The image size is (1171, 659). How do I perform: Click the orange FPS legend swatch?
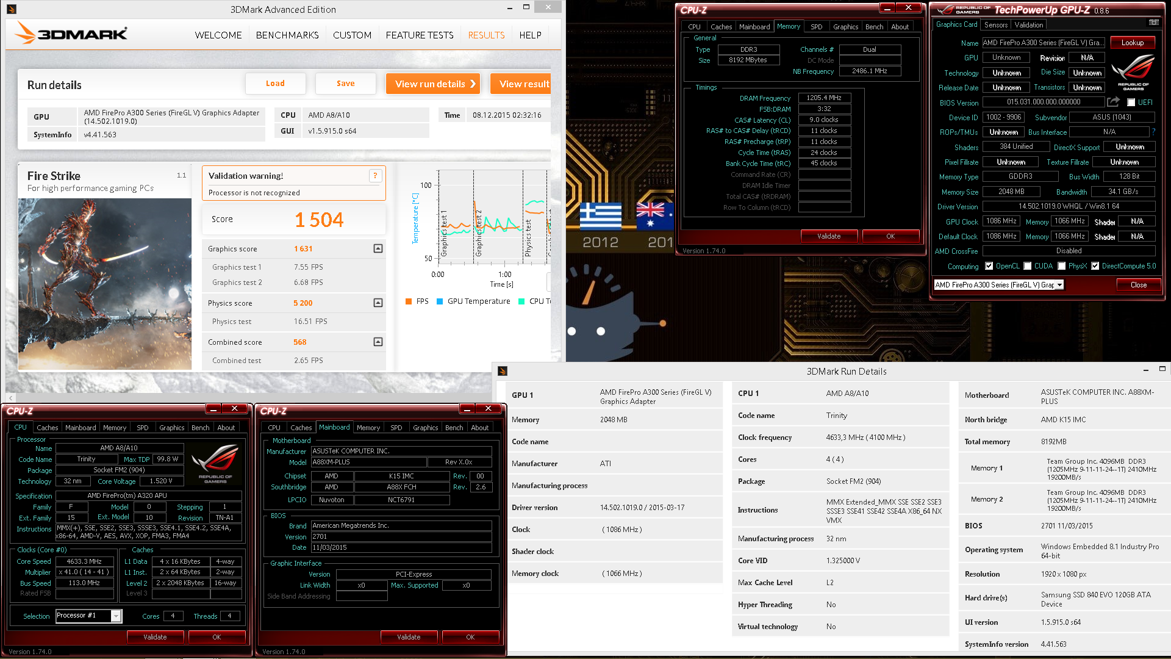tap(409, 301)
